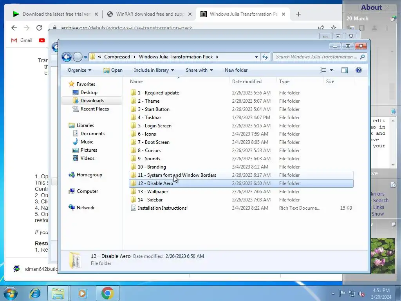Select Libraries in navigation pane
Image resolution: width=401 pixels, height=301 pixels.
[x=85, y=125]
